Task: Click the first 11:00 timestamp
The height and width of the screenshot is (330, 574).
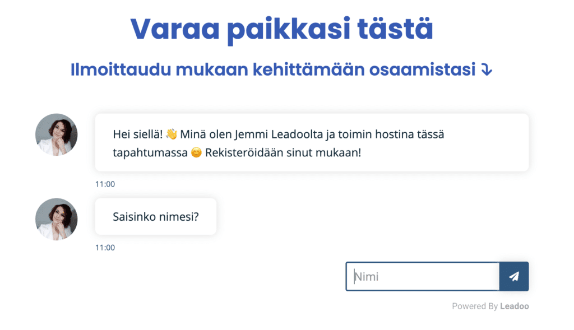Action: (x=105, y=184)
